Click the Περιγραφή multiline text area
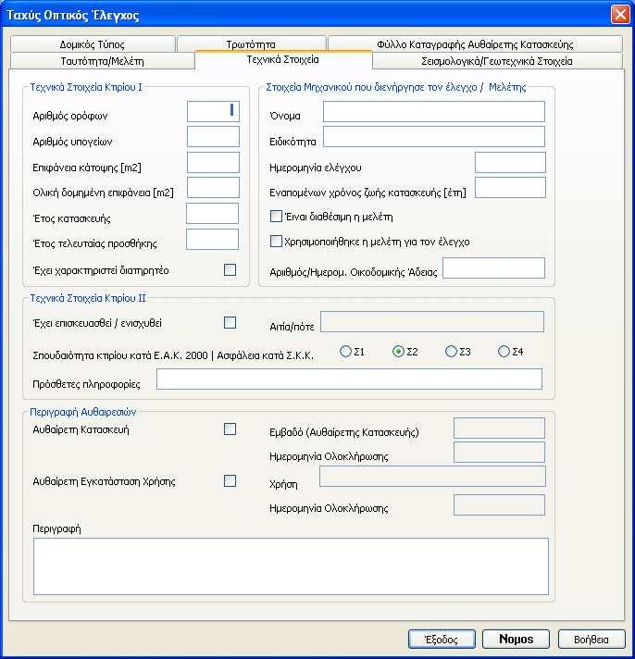 (291, 566)
